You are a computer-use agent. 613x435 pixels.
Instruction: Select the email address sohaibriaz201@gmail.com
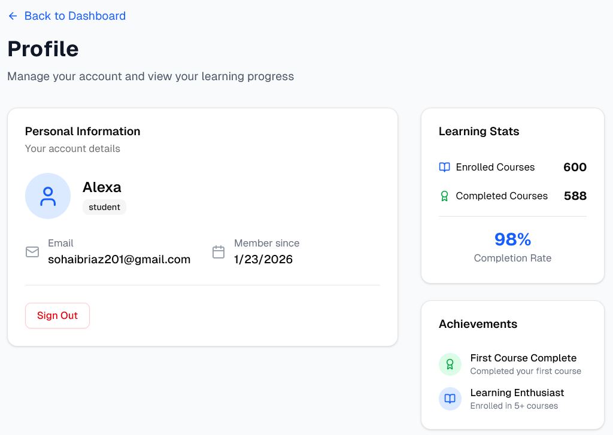tap(119, 259)
